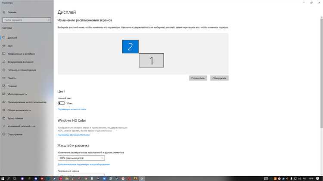
Task: Open the Разрешение экрана dropdown
Action: pyautogui.click(x=81, y=175)
